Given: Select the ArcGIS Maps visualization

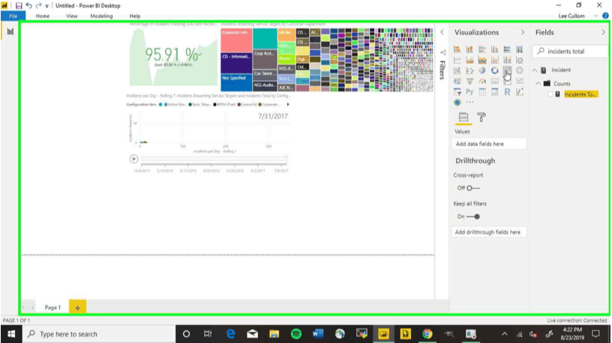Looking at the screenshot, I should click(x=457, y=103).
